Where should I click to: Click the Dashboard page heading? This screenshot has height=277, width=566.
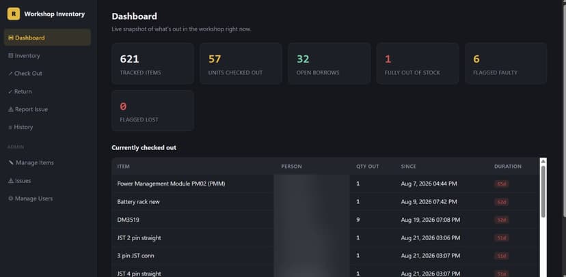click(134, 16)
